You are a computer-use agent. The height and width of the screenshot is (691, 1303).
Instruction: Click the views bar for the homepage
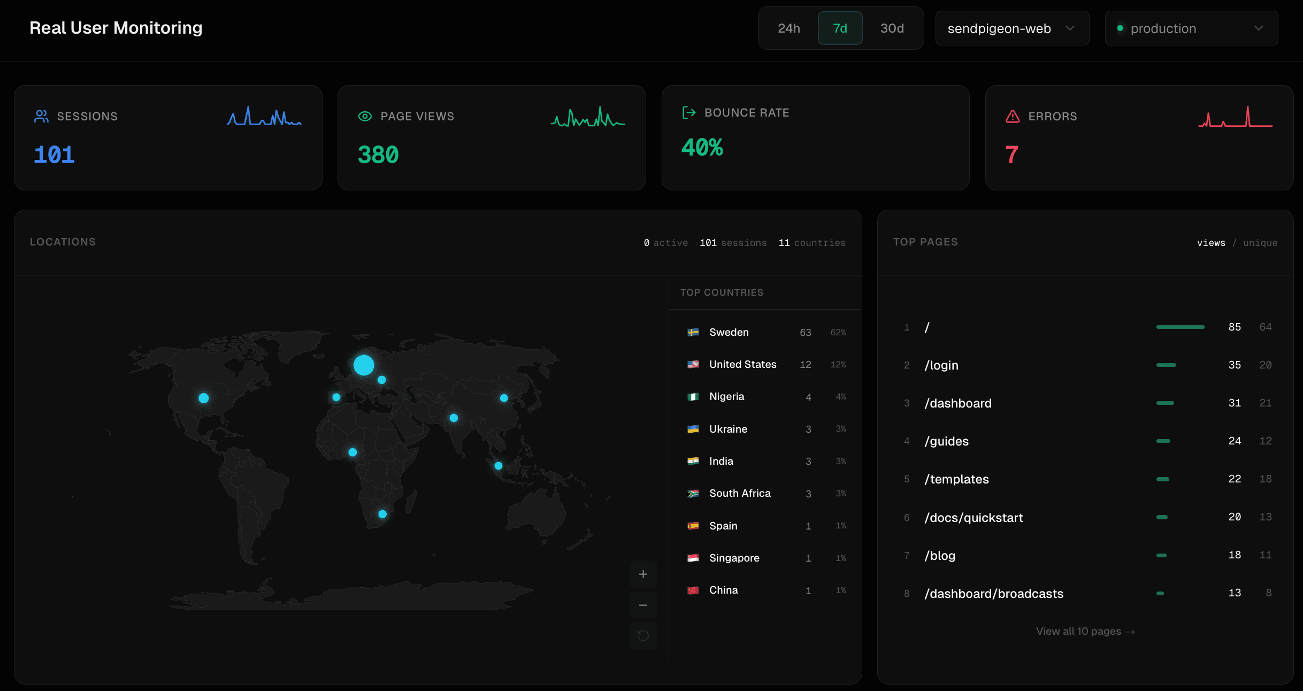point(1180,327)
